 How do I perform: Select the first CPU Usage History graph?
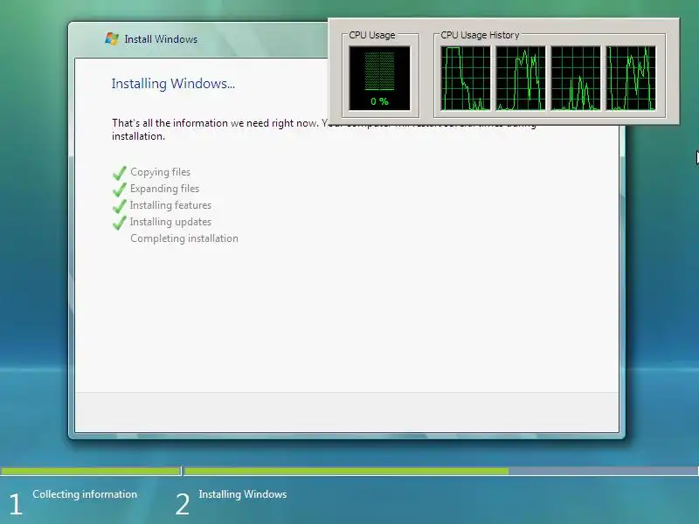pyautogui.click(x=466, y=78)
